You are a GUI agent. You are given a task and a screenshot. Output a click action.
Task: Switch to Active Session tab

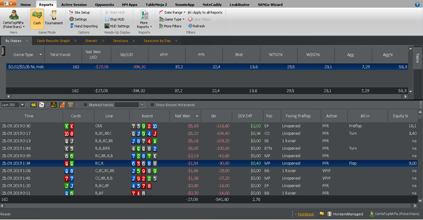(x=74, y=5)
